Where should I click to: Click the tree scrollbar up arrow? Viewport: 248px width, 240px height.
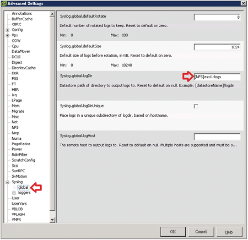pos(52,14)
